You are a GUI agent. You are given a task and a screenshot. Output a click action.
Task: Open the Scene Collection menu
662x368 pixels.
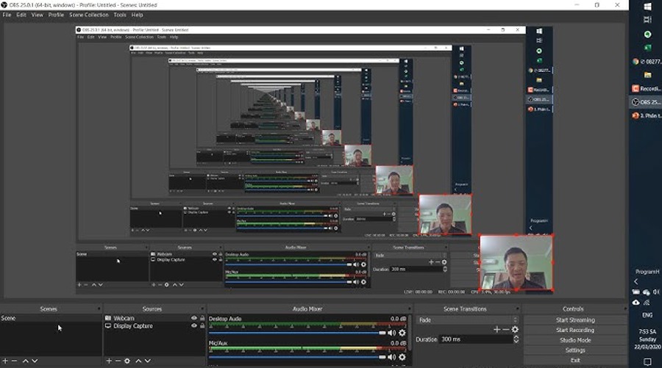(88, 15)
